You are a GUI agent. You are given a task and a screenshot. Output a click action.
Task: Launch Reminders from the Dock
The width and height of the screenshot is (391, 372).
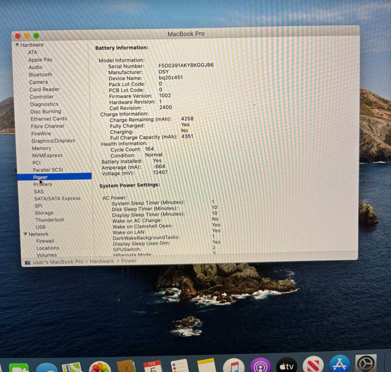[x=179, y=366]
